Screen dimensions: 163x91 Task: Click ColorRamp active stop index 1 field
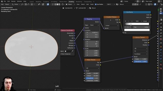(128, 27)
